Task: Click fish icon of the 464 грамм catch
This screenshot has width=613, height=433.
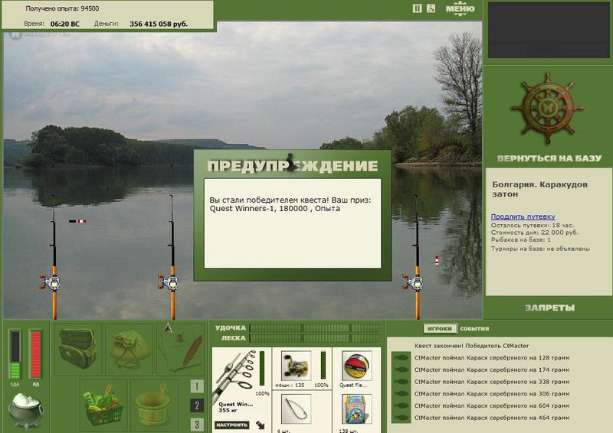Action: (x=401, y=418)
